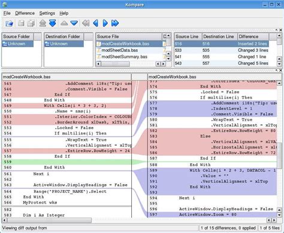Click the Previous File left arrow
This screenshot has width=284, height=233.
click(x=96, y=23)
